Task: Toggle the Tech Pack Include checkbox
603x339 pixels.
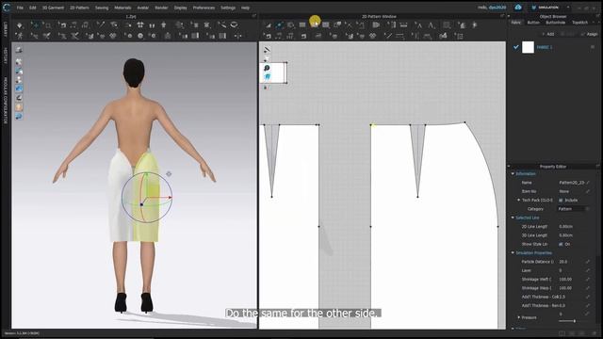Action: click(561, 201)
